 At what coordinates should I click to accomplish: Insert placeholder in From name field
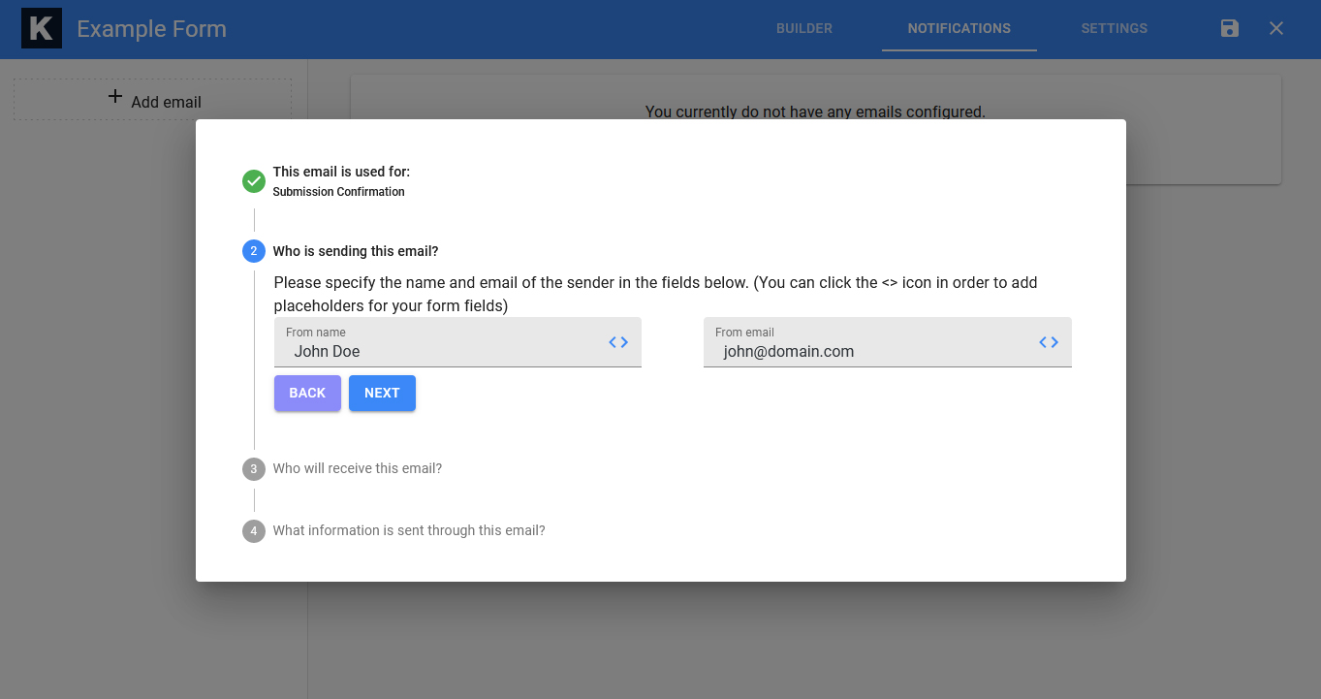click(618, 342)
